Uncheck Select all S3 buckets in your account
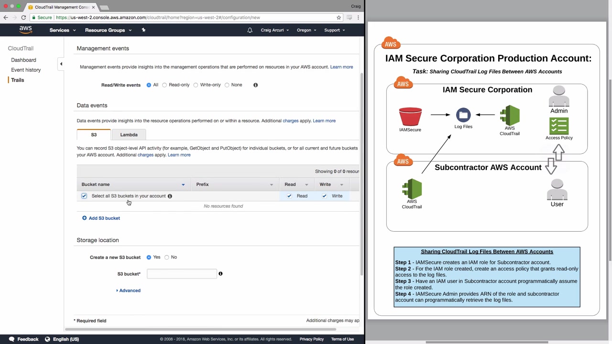Screen dimensions: 612x344 tap(84, 196)
